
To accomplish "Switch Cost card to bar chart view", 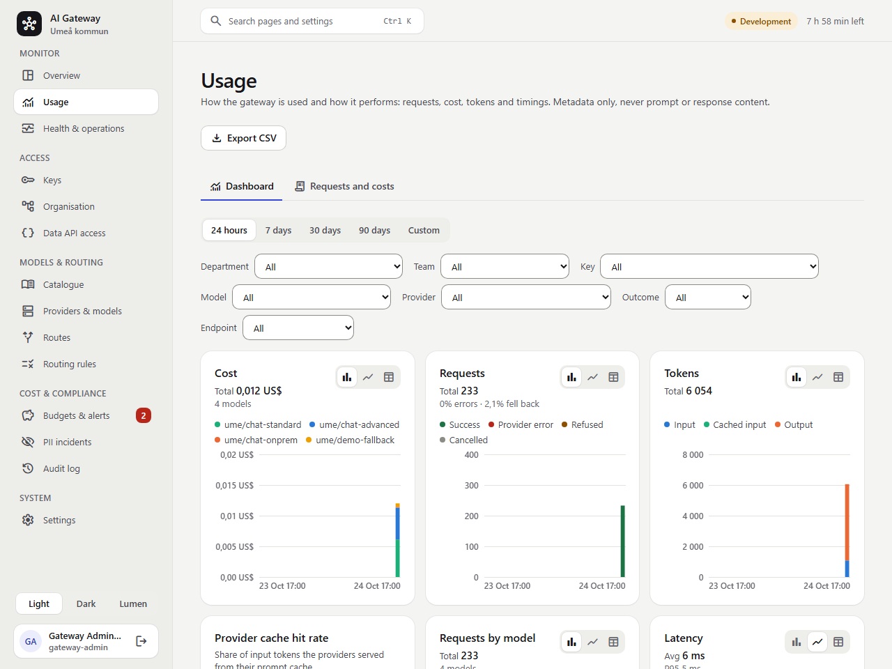I will 347,377.
